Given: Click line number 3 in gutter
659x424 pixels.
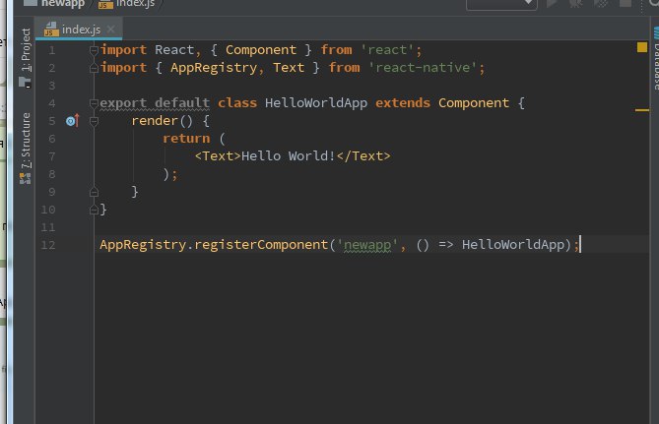Looking at the screenshot, I should tap(51, 86).
